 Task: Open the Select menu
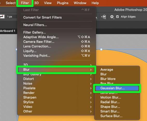(x=11, y=3)
